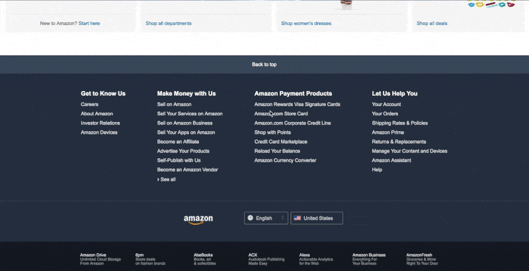Open Manage Your Content and Devices
529x271 pixels.
pos(409,151)
